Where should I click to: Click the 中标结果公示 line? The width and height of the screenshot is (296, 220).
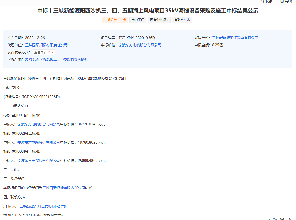14,88
